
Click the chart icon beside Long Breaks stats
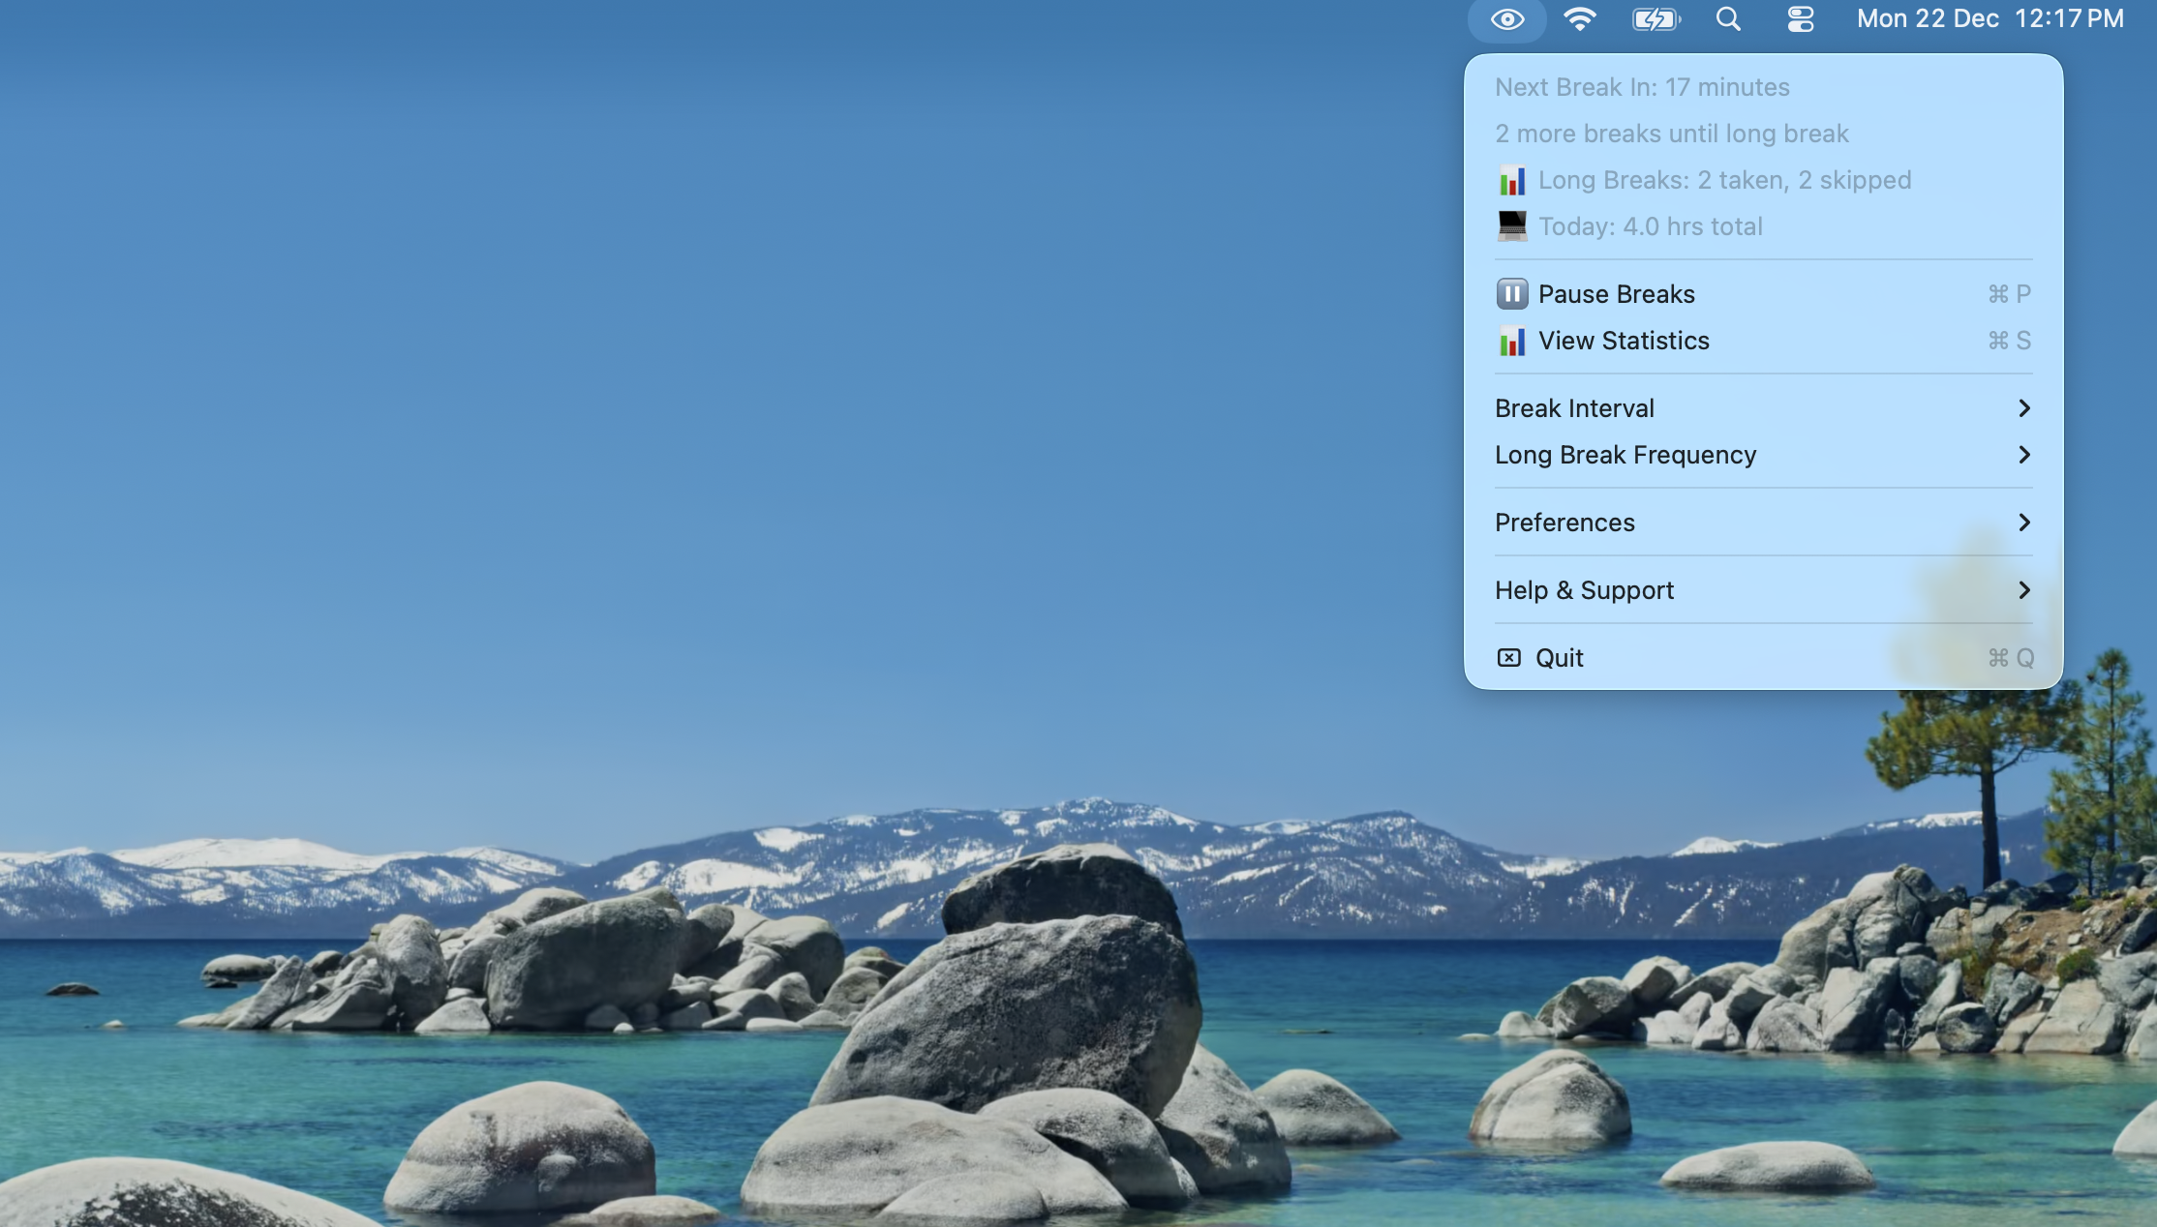1511,179
